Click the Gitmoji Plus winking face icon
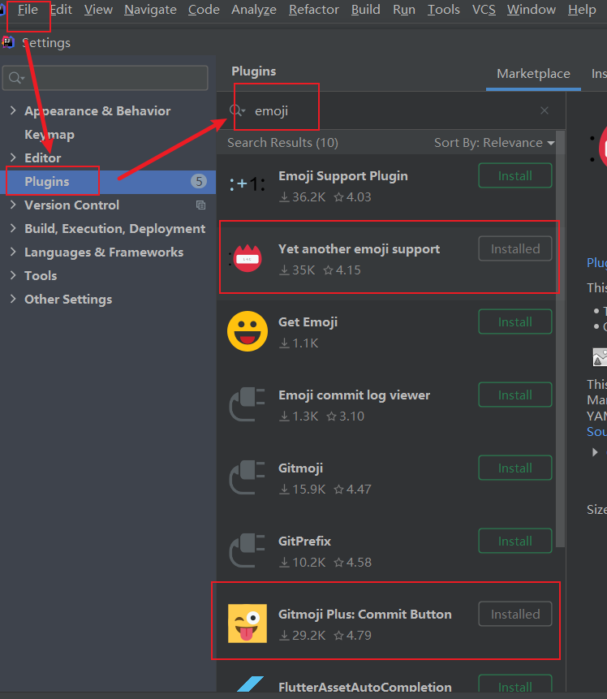607x699 pixels. (248, 623)
